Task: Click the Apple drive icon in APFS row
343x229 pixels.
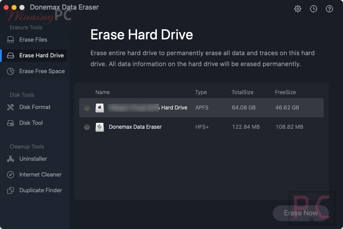Action: pyautogui.click(x=100, y=108)
